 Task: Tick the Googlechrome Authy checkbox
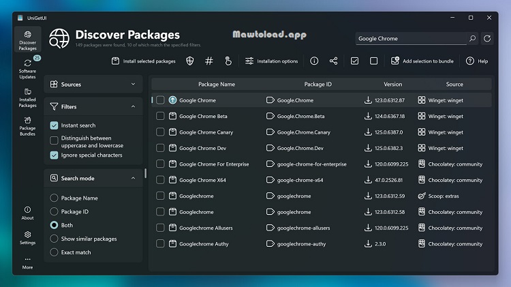pyautogui.click(x=160, y=243)
